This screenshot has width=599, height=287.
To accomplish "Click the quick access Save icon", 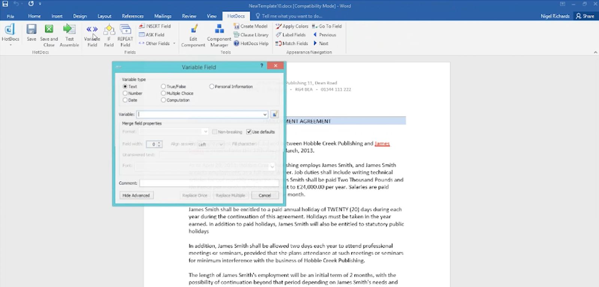I will pyautogui.click(x=5, y=4).
